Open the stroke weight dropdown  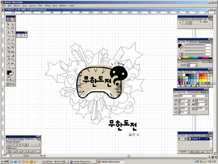tap(196, 65)
